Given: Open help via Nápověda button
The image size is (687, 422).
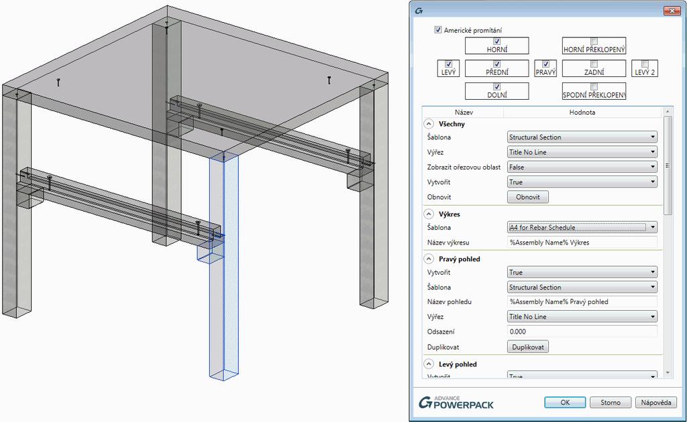Looking at the screenshot, I should 656,403.
